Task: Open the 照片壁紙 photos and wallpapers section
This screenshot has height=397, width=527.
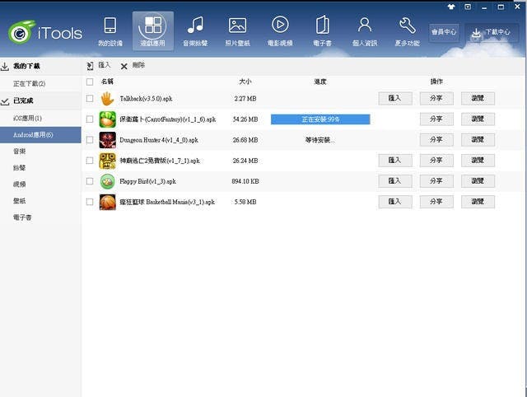Action: 237,30
